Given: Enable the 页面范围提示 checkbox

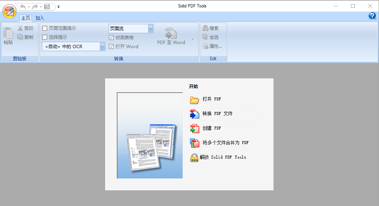Looking at the screenshot, I should pyautogui.click(x=45, y=28).
